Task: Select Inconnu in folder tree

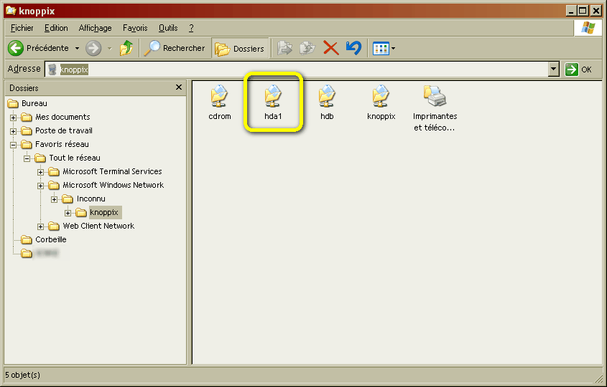Action: [91, 199]
